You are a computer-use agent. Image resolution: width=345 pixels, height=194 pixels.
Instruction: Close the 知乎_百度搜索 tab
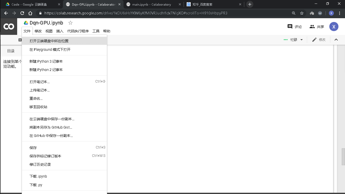pos(240,4)
